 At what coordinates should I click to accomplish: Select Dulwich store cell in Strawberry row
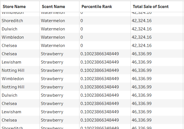(9, 95)
